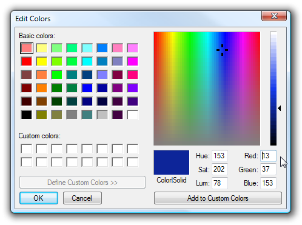Image resolution: width=302 pixels, height=225 pixels.
Task: Select the violet swatch ending the fourth row
Action: click(133, 88)
